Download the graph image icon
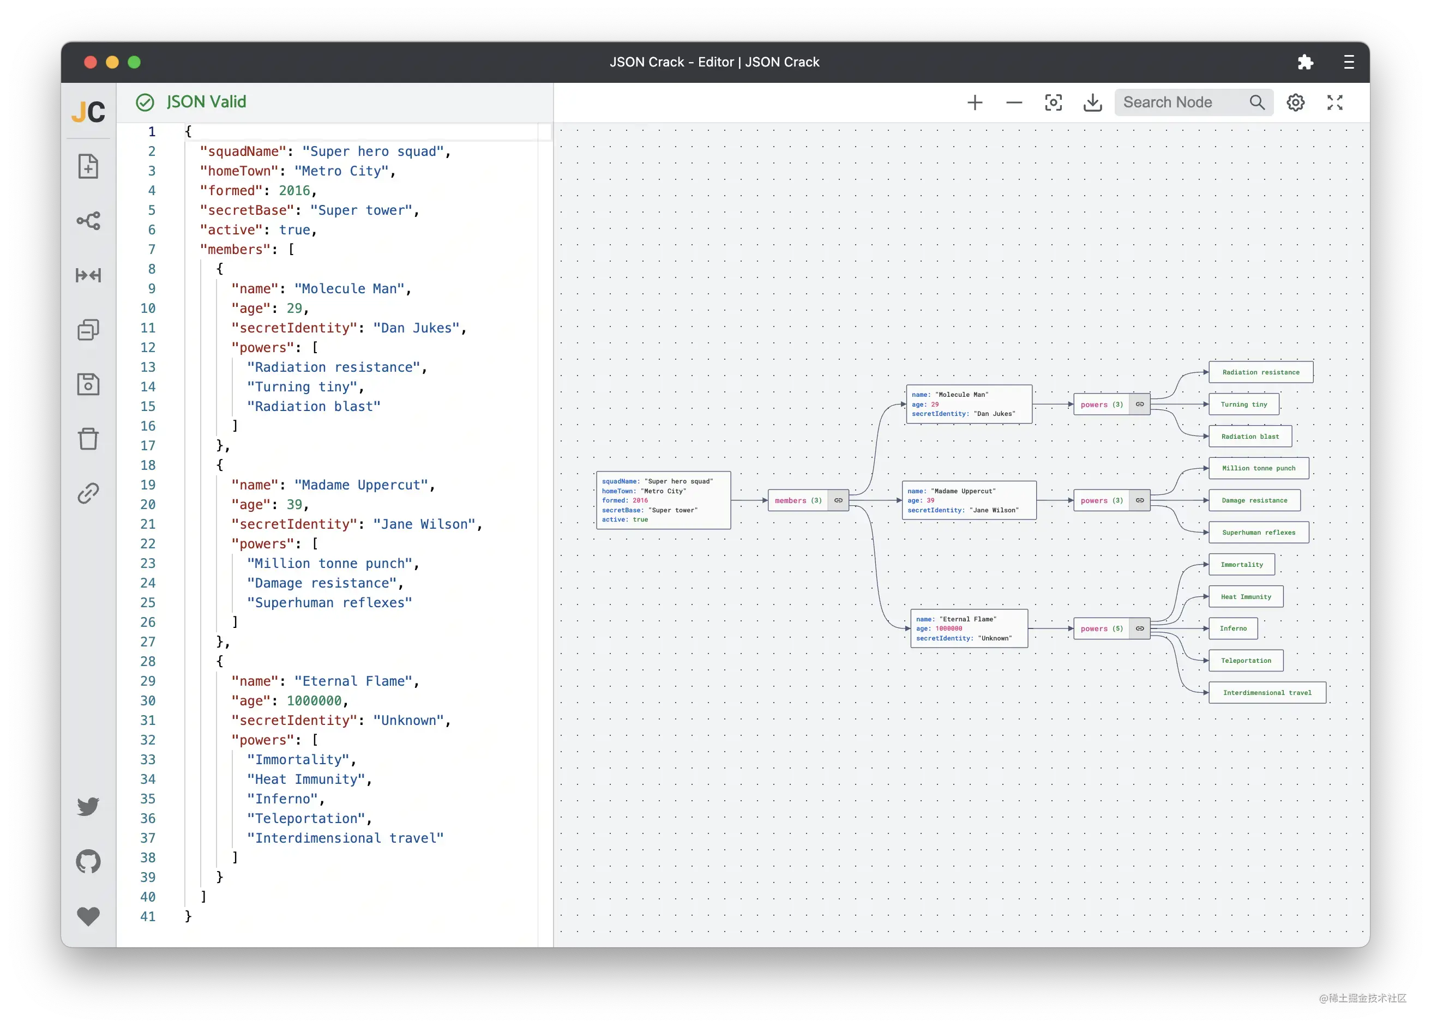This screenshot has height=1028, width=1431. [1092, 102]
